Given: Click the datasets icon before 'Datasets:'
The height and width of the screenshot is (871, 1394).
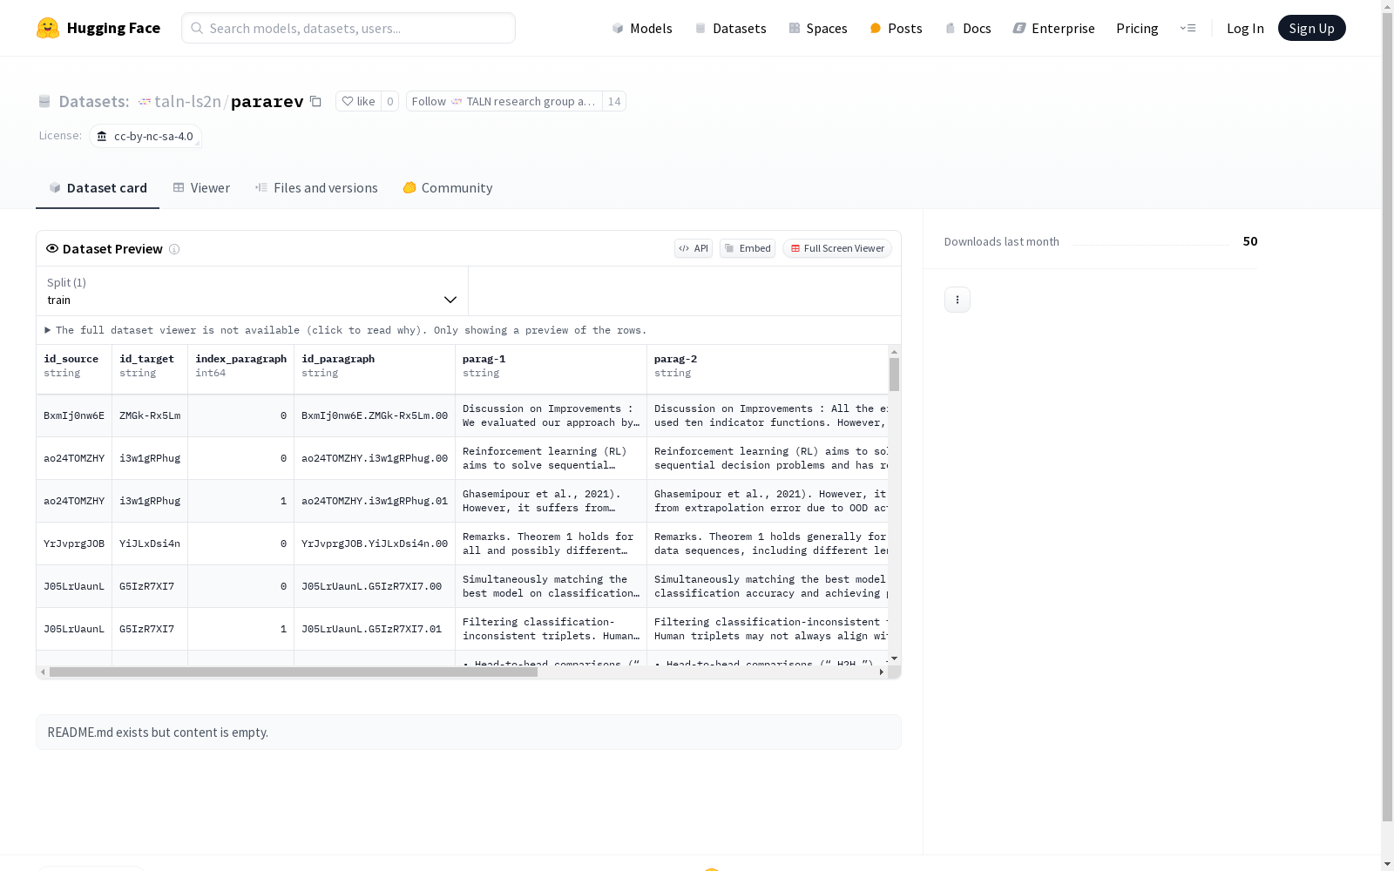Looking at the screenshot, I should point(44,102).
